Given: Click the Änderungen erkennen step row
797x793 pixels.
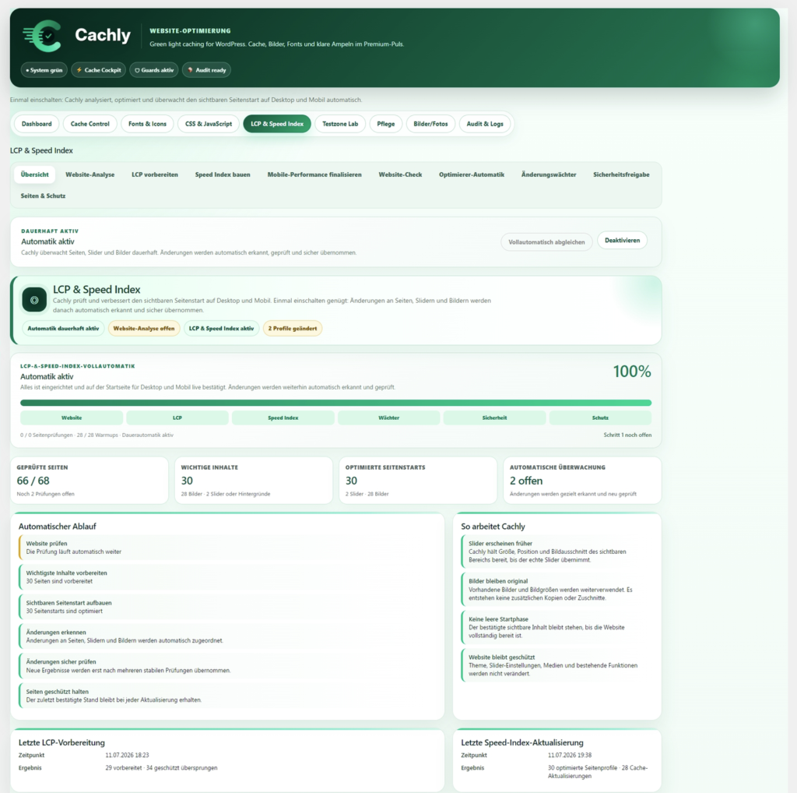Looking at the screenshot, I should click(x=227, y=636).
